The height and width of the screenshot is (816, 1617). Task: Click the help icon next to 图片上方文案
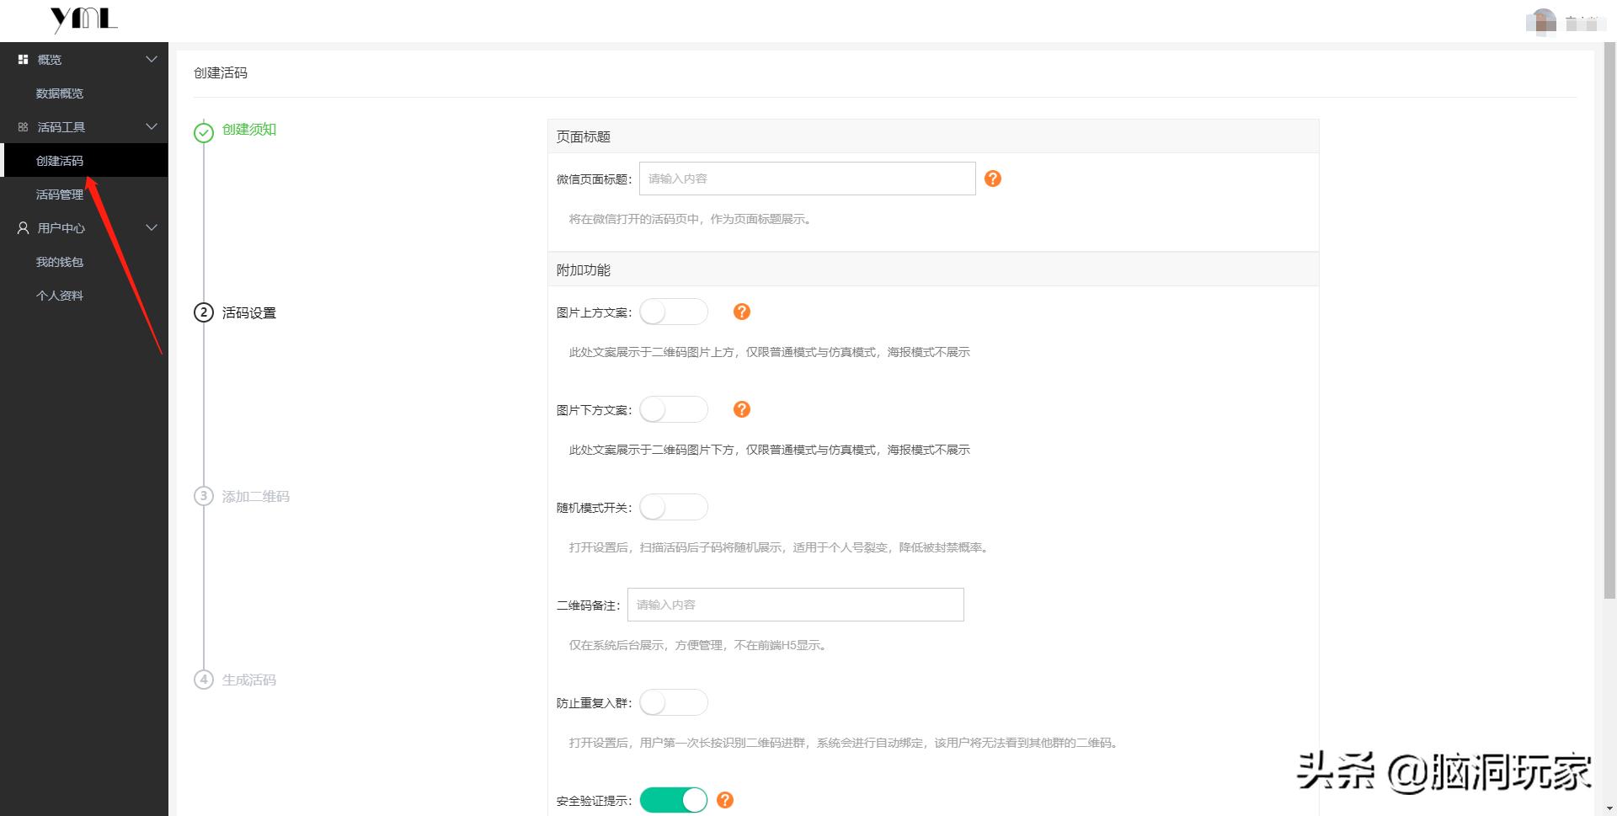tap(742, 312)
